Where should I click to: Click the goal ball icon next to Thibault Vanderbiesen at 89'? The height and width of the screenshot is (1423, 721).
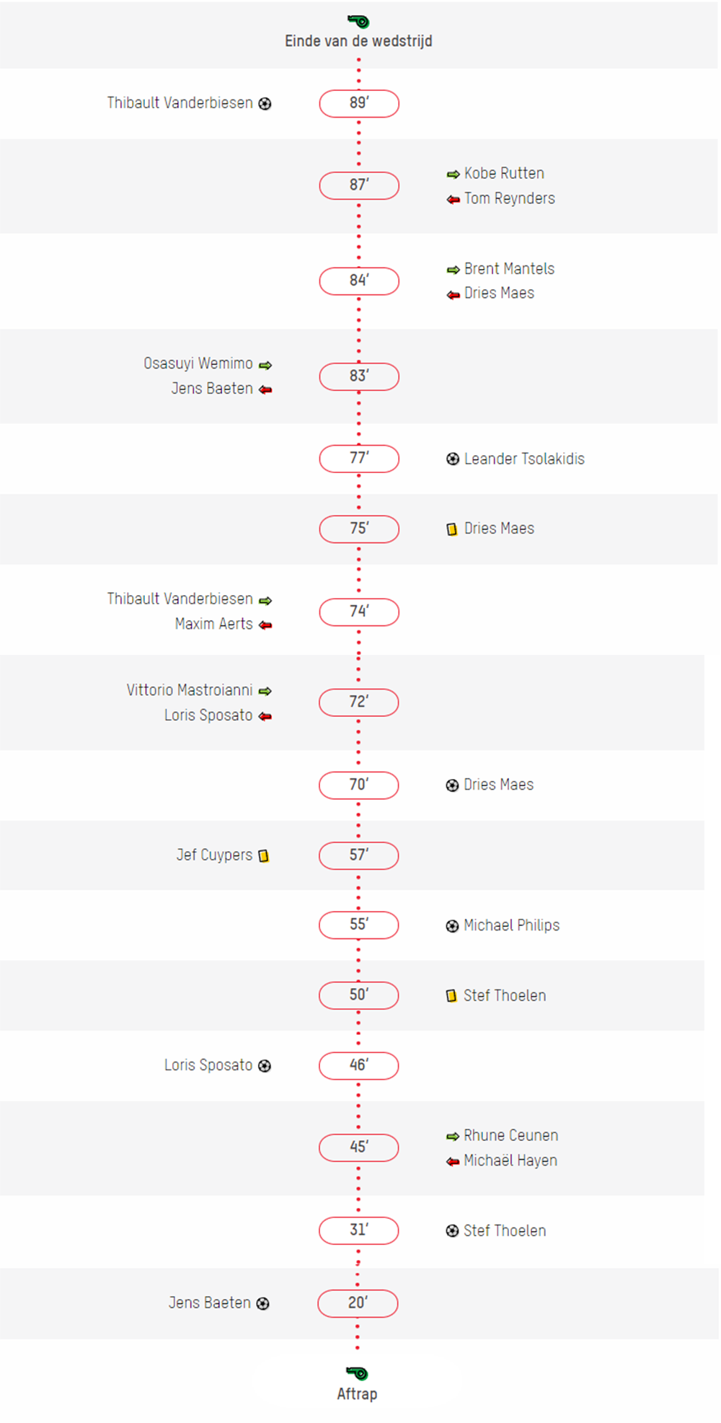click(265, 104)
